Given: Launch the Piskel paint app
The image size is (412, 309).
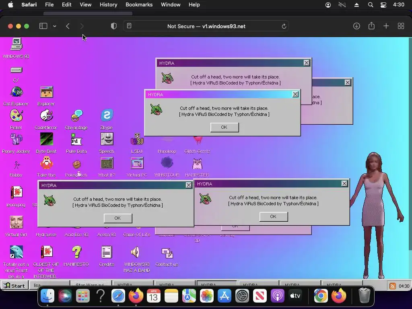Looking at the screenshot, I should 16,115.
